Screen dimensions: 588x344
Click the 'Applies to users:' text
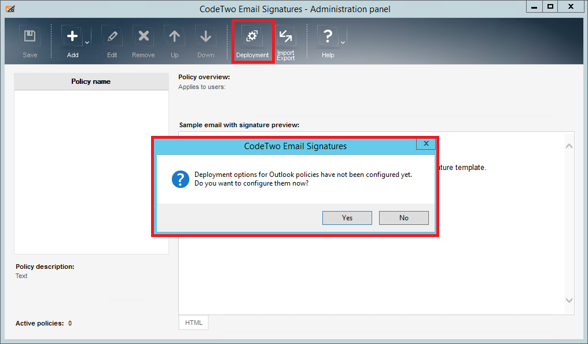point(202,87)
